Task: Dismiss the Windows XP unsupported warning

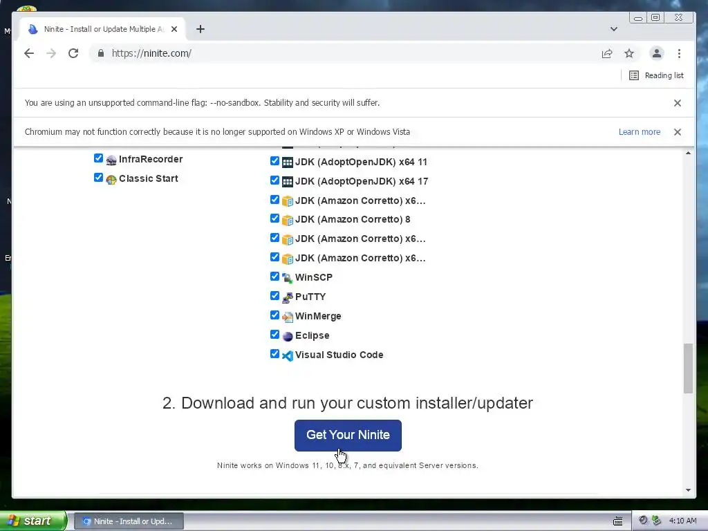Action: tap(678, 132)
